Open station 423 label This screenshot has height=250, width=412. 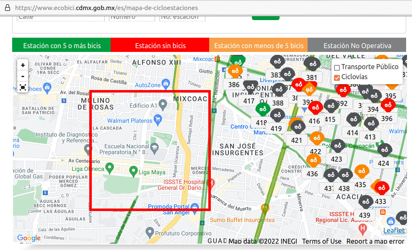(336, 159)
